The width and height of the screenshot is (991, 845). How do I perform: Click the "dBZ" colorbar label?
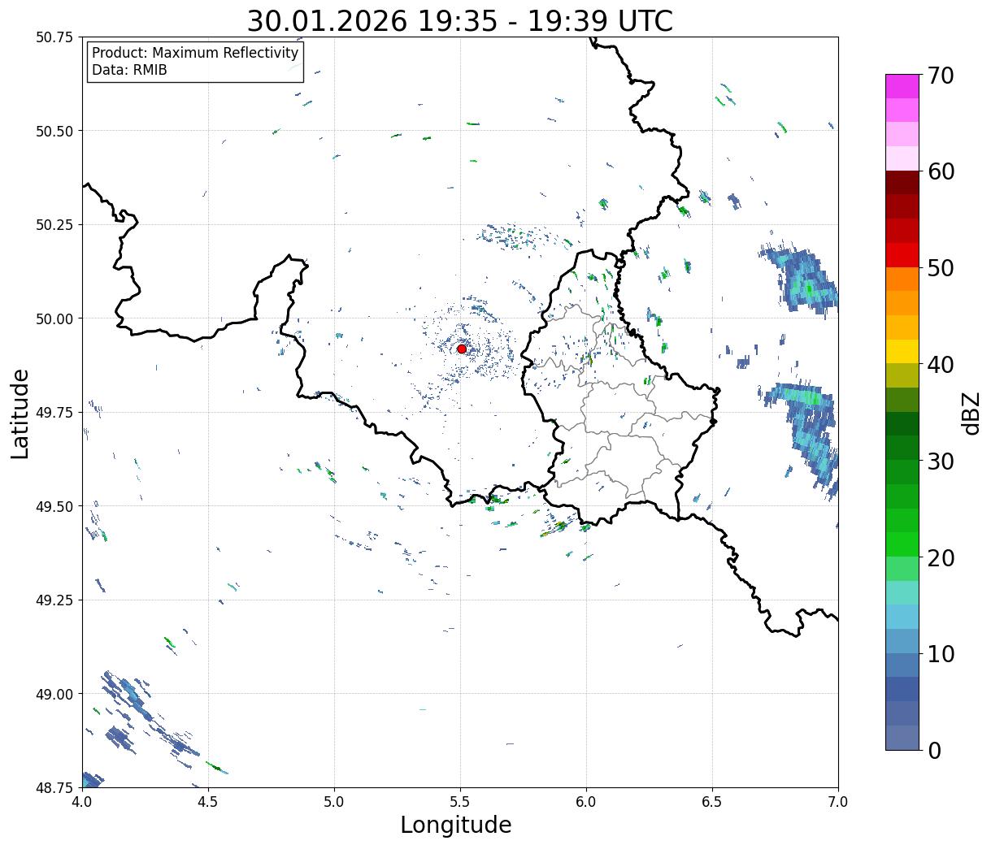pyautogui.click(x=971, y=413)
